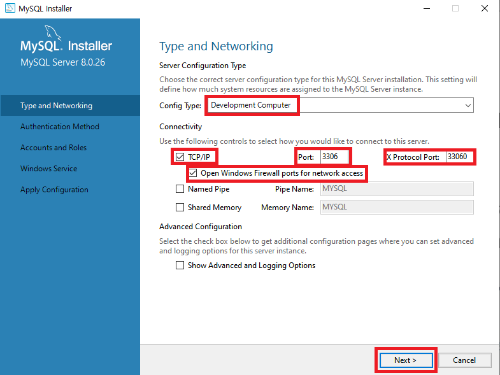
Task: Click the 'Type and Networking' page heading
Action: point(216,46)
